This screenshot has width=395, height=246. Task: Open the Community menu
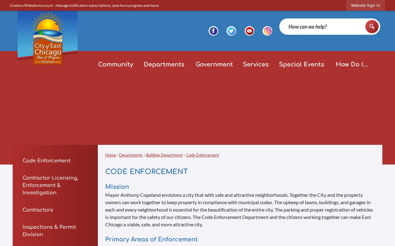pyautogui.click(x=116, y=65)
